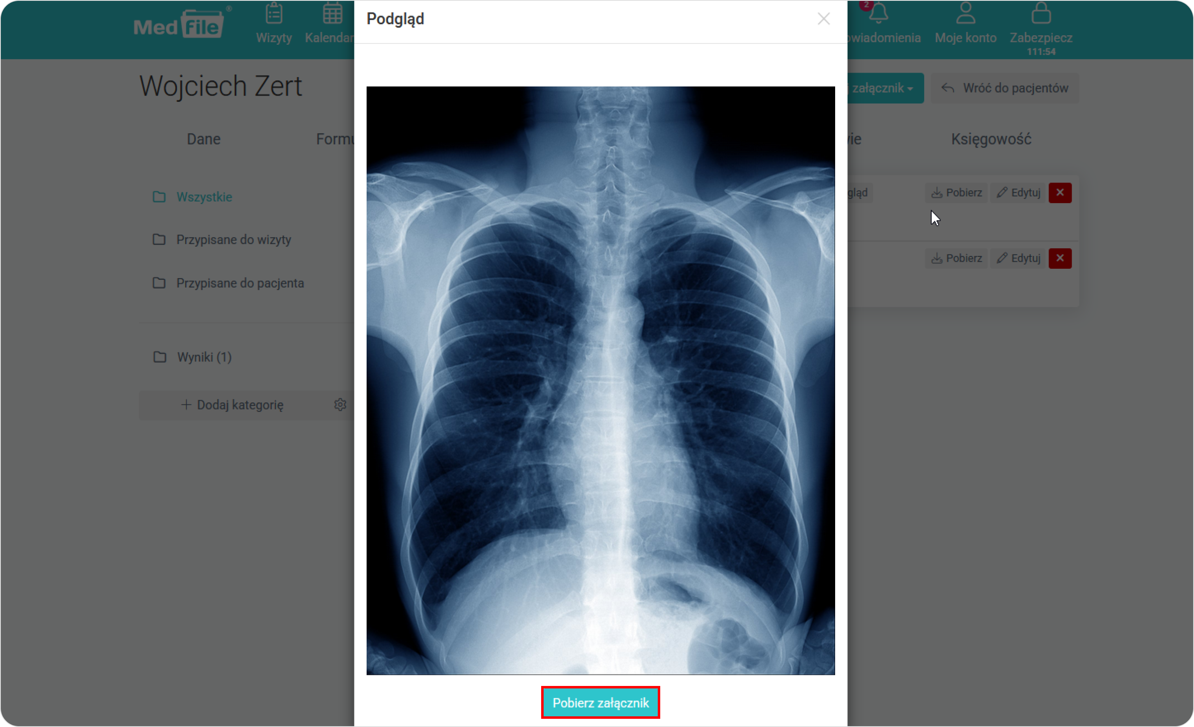
Task: Click Wróć do pacjentów button
Action: coord(1005,88)
